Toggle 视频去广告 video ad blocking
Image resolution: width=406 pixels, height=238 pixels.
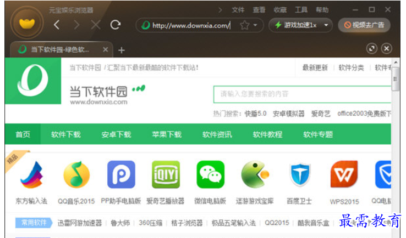(364, 25)
